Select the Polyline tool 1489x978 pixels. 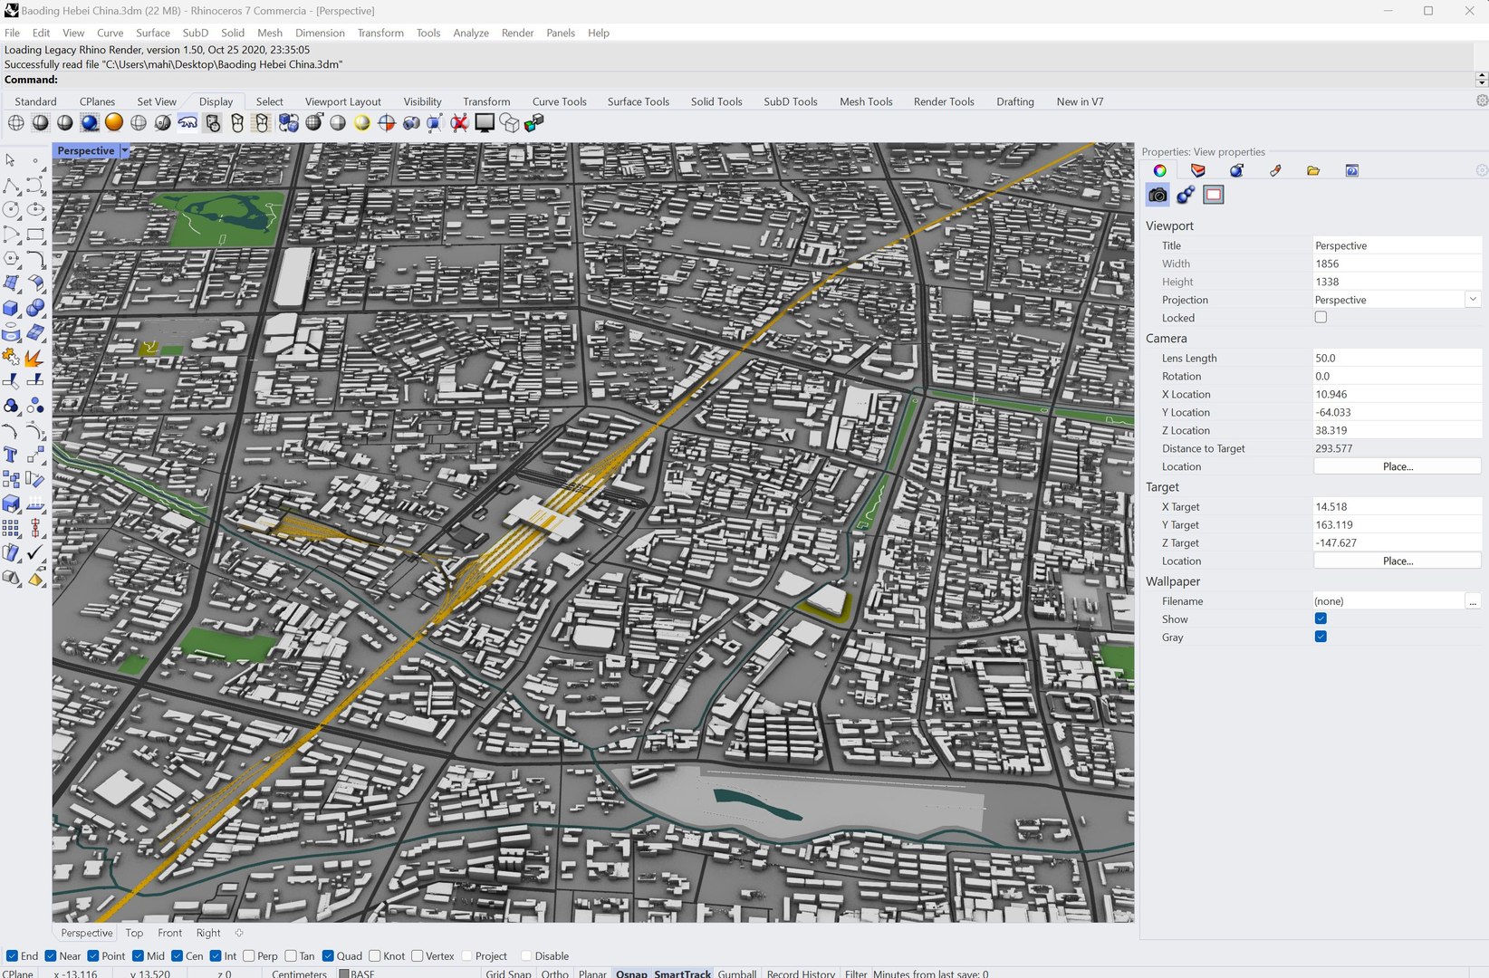[11, 186]
